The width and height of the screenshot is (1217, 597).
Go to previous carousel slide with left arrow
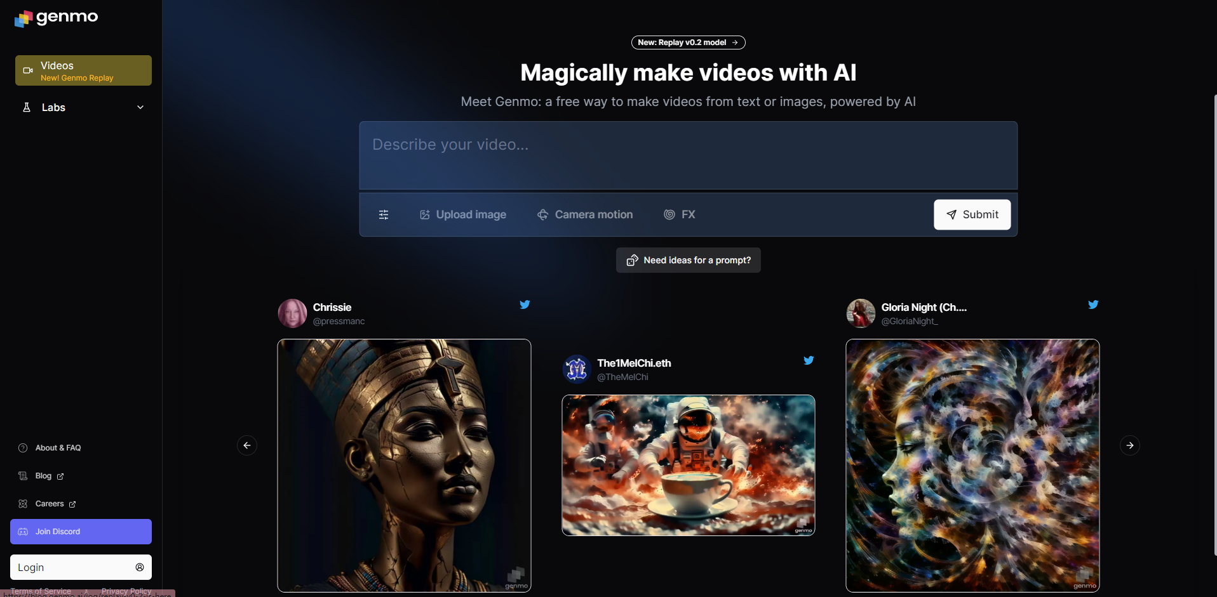click(247, 445)
